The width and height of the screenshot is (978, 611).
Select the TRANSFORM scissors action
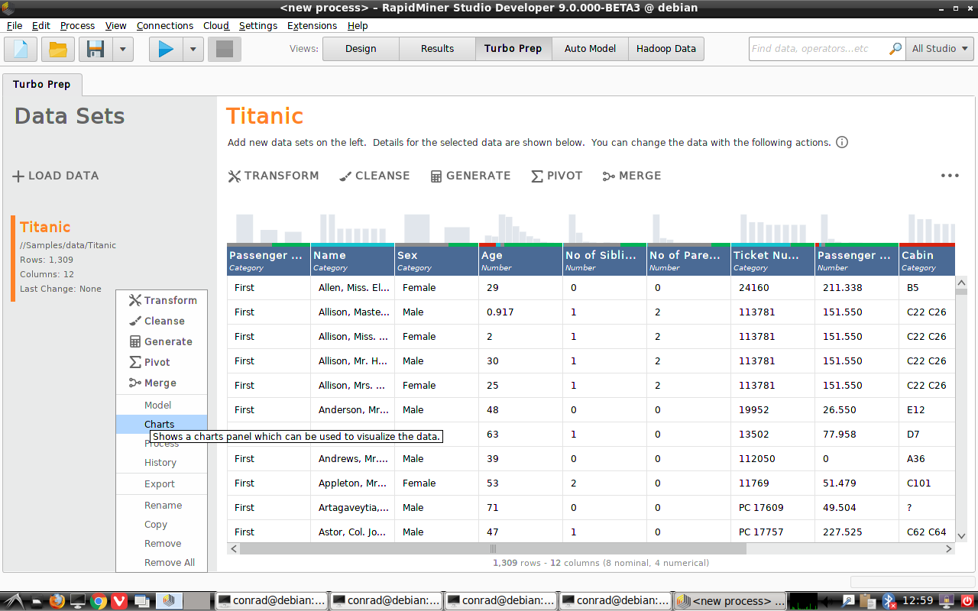tap(273, 176)
